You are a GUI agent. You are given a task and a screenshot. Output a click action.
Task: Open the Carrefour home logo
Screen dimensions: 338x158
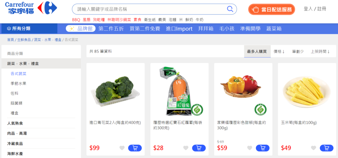pyautogui.click(x=31, y=8)
